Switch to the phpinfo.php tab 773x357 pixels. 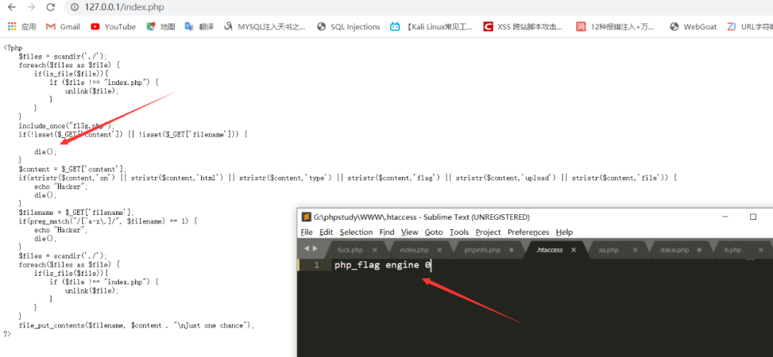(x=482, y=250)
